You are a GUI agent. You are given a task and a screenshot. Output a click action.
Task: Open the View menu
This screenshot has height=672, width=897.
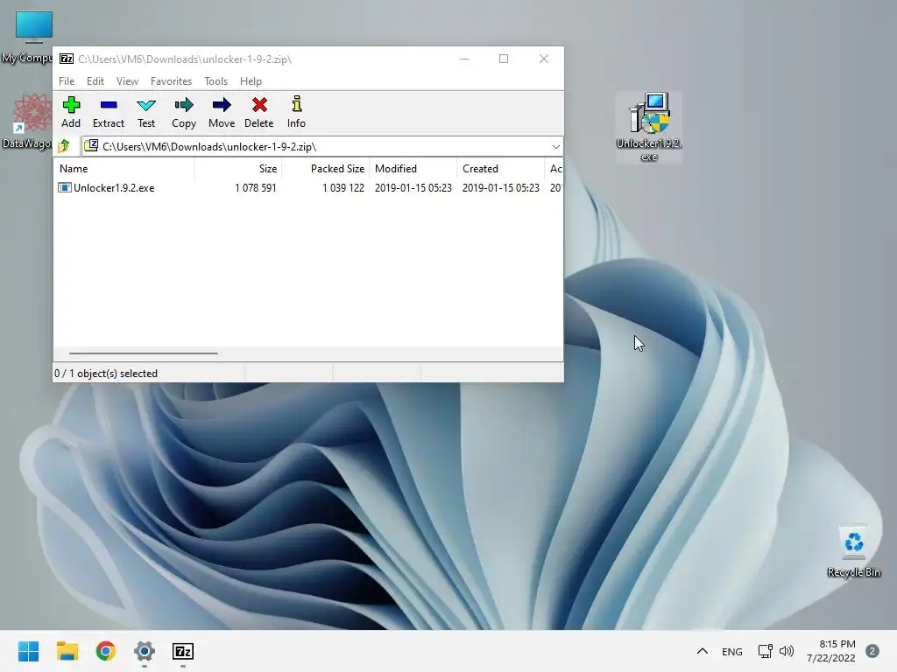click(x=127, y=81)
